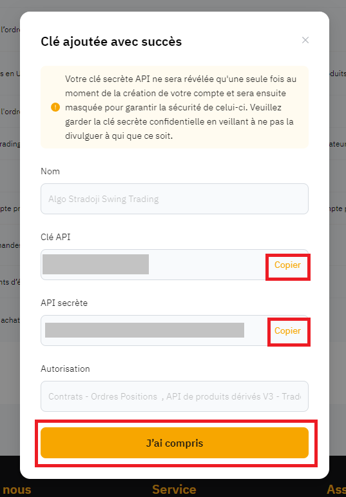
Task: Click the gray mask over the secret key
Action: click(x=144, y=330)
